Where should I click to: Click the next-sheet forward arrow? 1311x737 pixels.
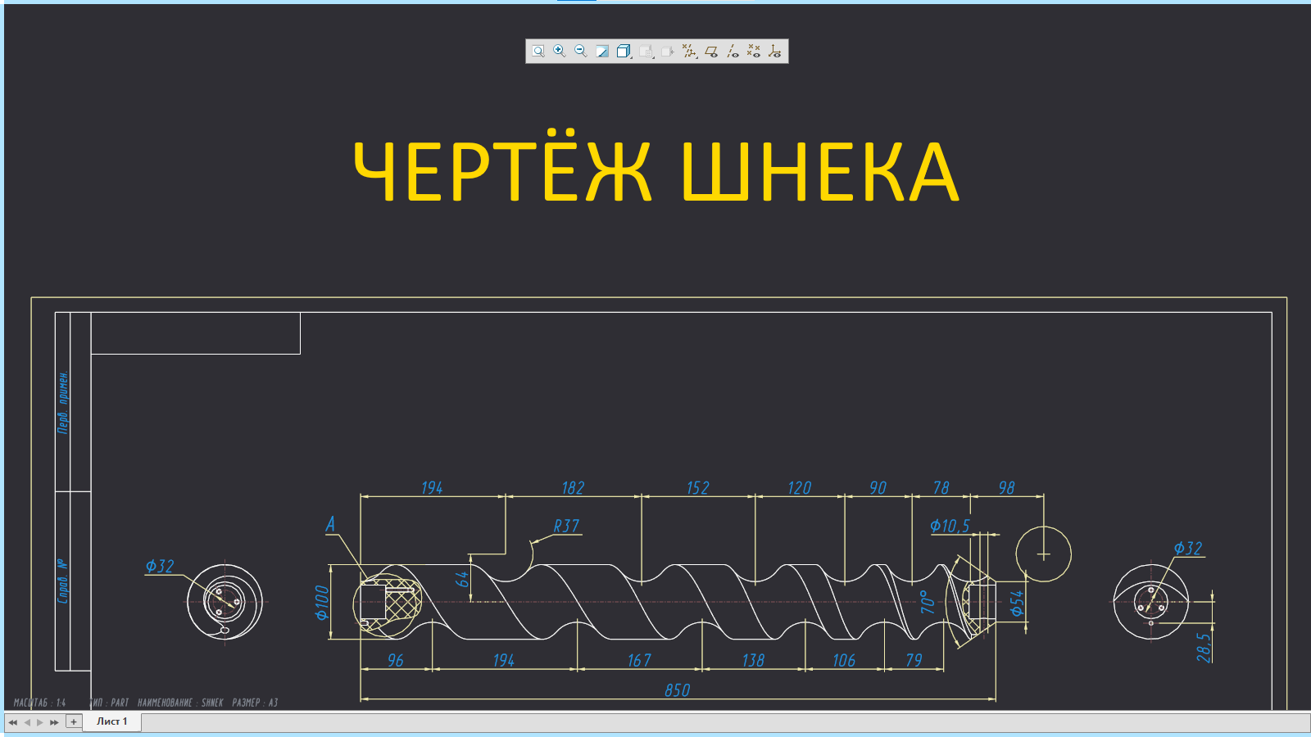coord(39,723)
